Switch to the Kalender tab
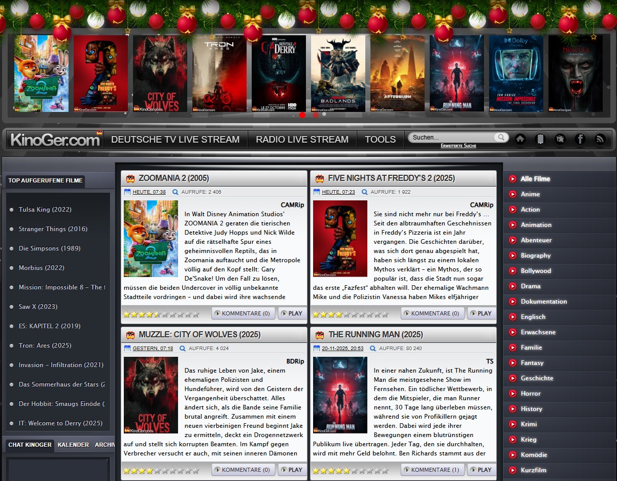617x481 pixels. [x=73, y=445]
